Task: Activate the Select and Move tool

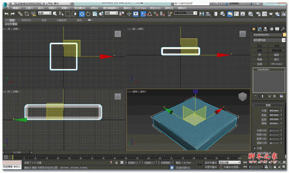Action: (82, 14)
